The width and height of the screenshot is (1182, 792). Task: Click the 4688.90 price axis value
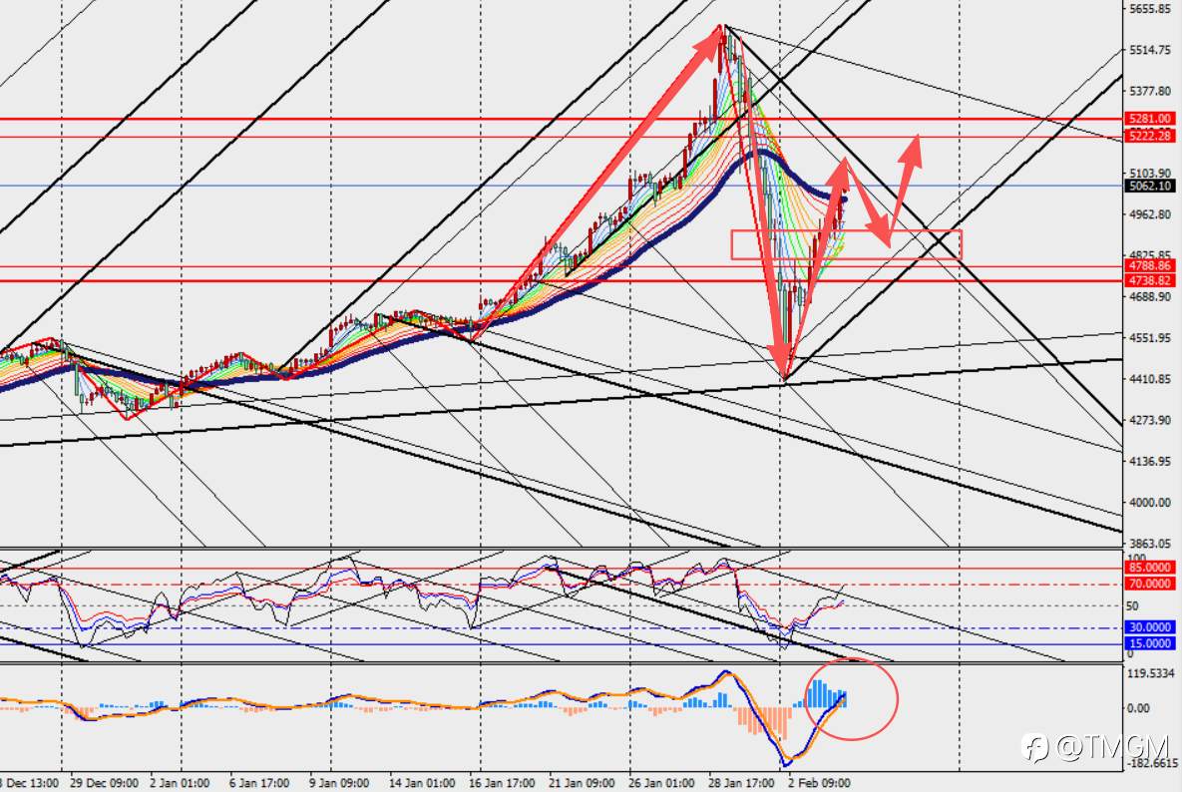1150,297
